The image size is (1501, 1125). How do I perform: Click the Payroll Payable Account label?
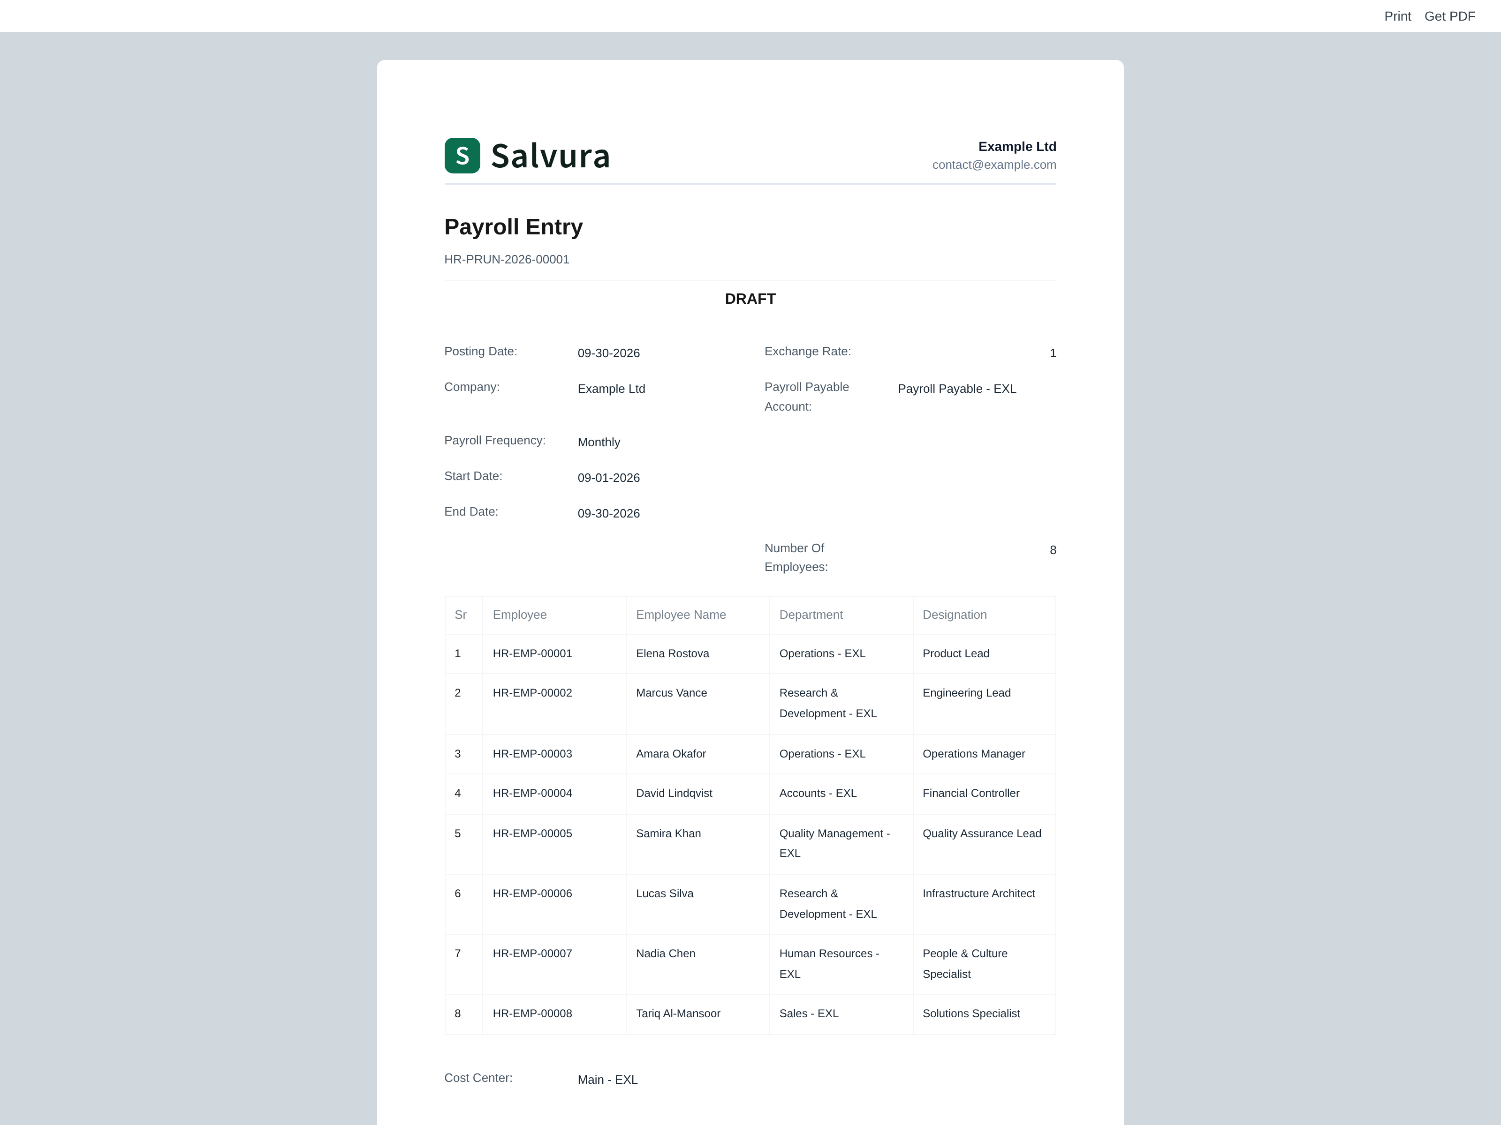(806, 397)
